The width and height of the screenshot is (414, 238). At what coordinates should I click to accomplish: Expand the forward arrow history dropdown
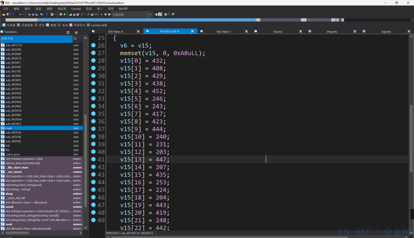(23, 15)
